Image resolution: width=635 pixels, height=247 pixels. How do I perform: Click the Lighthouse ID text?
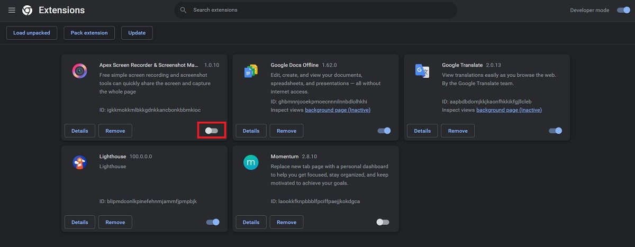coord(148,202)
